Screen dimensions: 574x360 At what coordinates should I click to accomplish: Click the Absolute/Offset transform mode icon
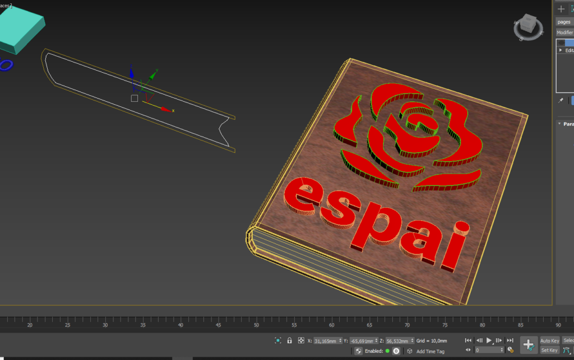300,341
